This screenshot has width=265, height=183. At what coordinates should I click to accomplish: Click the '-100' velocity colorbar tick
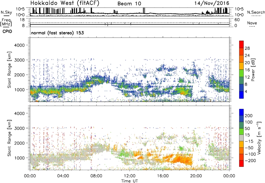coord(250,154)
